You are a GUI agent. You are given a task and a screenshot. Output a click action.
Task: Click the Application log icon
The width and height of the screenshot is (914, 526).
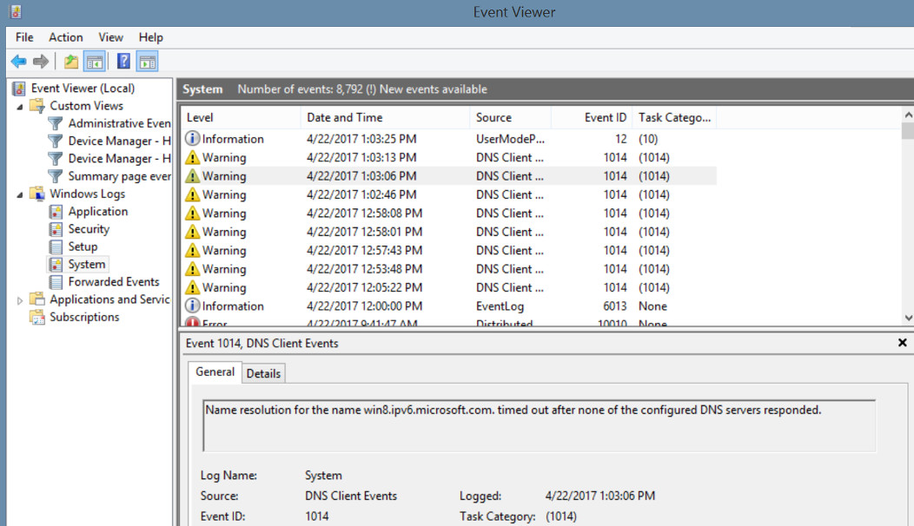tap(56, 212)
